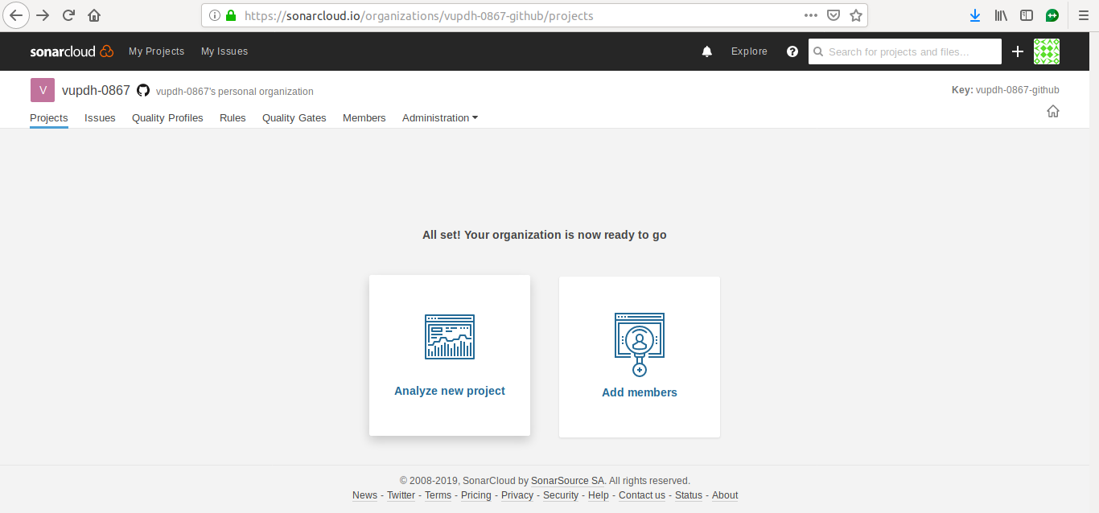Open Explore in the top navigation
This screenshot has width=1099, height=513.
pos(749,51)
